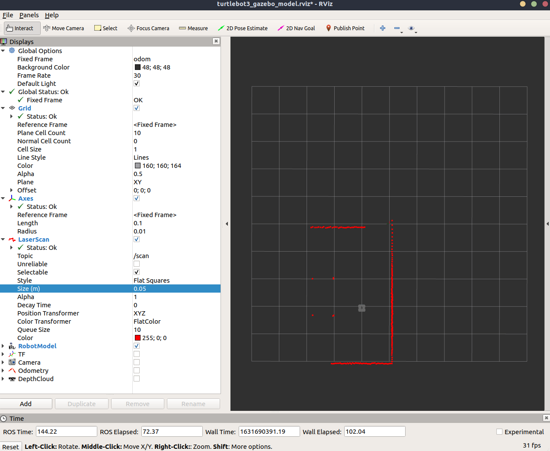The image size is (550, 451).
Task: Click the LaserScan red color swatch
Action: pyautogui.click(x=137, y=338)
